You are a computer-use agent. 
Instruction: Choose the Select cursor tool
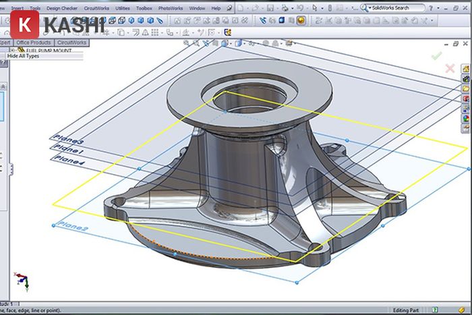tap(315, 8)
